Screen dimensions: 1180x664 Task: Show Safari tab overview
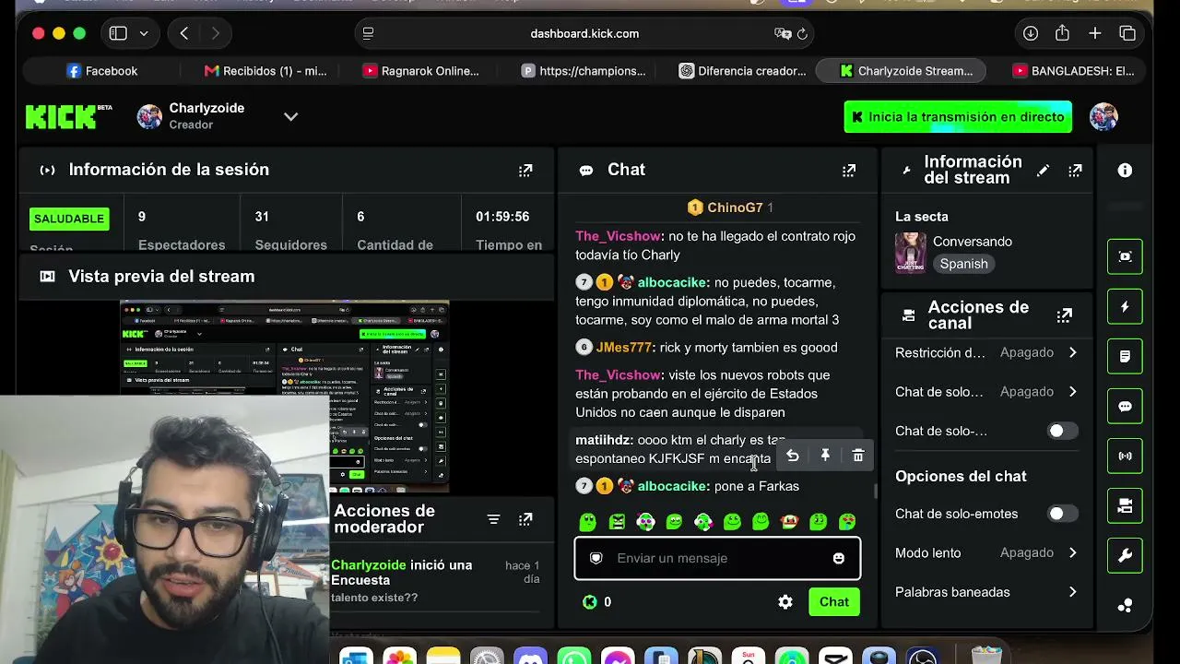1127,33
